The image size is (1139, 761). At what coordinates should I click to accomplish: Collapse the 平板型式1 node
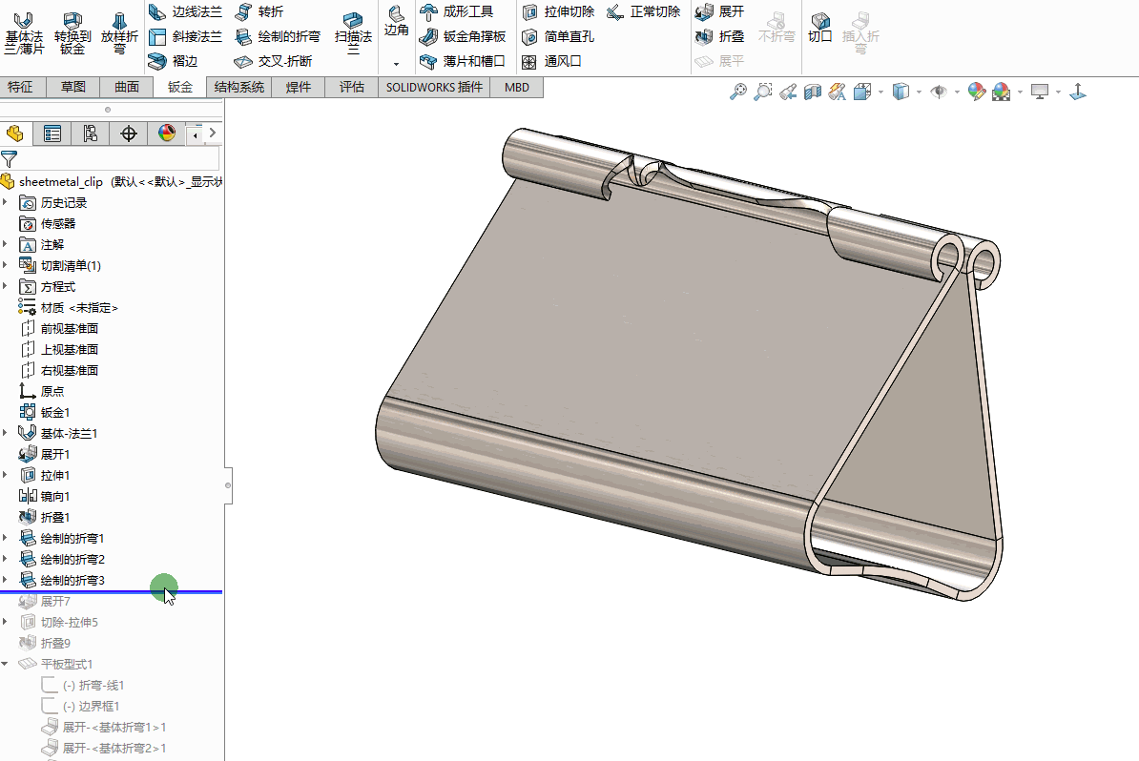tap(6, 664)
